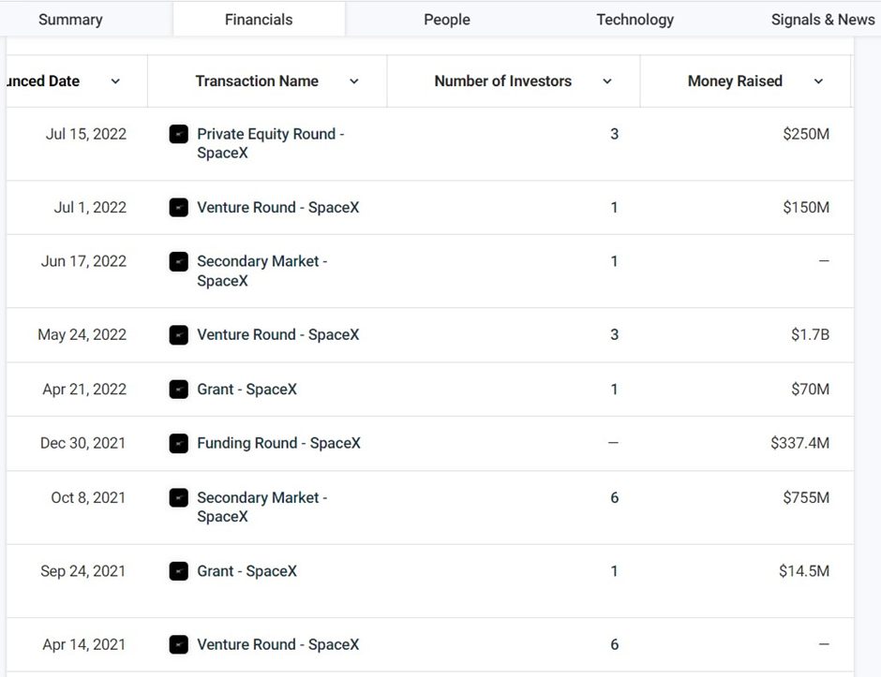Click SpaceX icon next to May 24 Venture Round
The width and height of the screenshot is (881, 677).
pyautogui.click(x=179, y=335)
